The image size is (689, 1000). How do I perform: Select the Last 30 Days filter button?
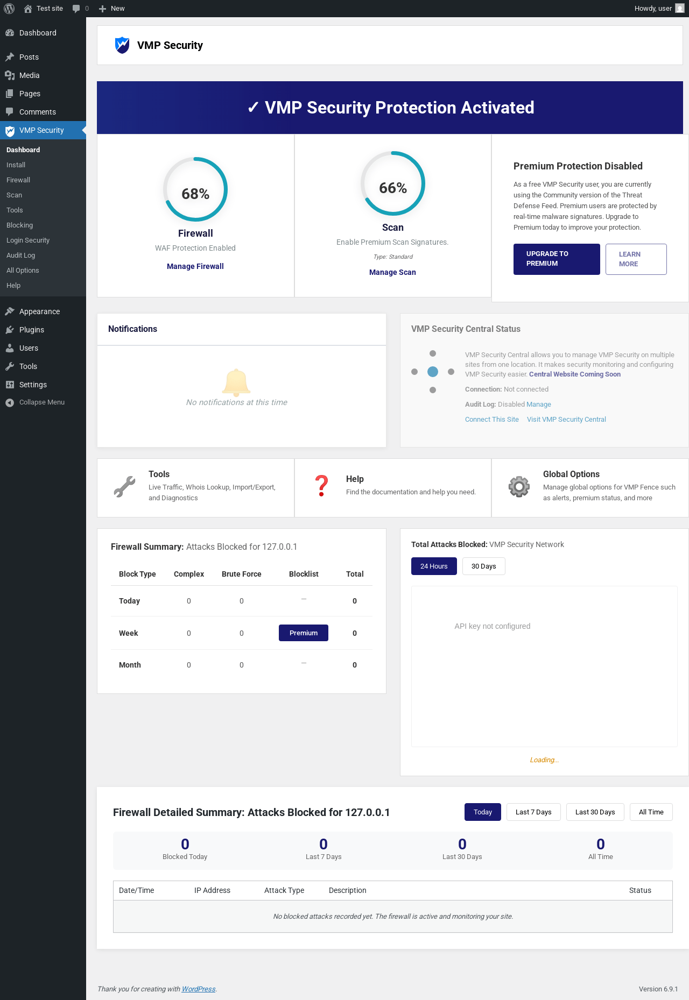595,812
